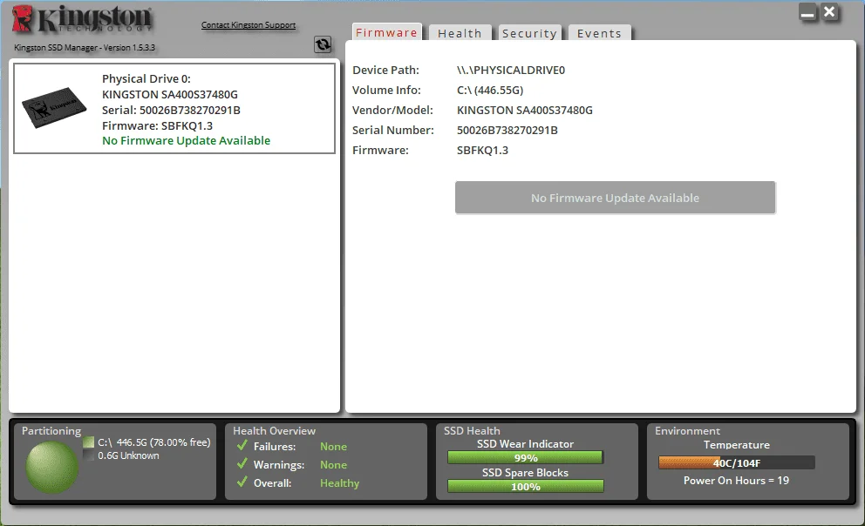
Task: Click the Warnings None value
Action: tap(333, 465)
